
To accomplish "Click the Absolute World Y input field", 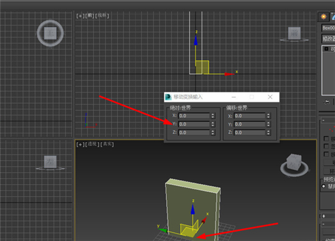I will click(x=194, y=125).
